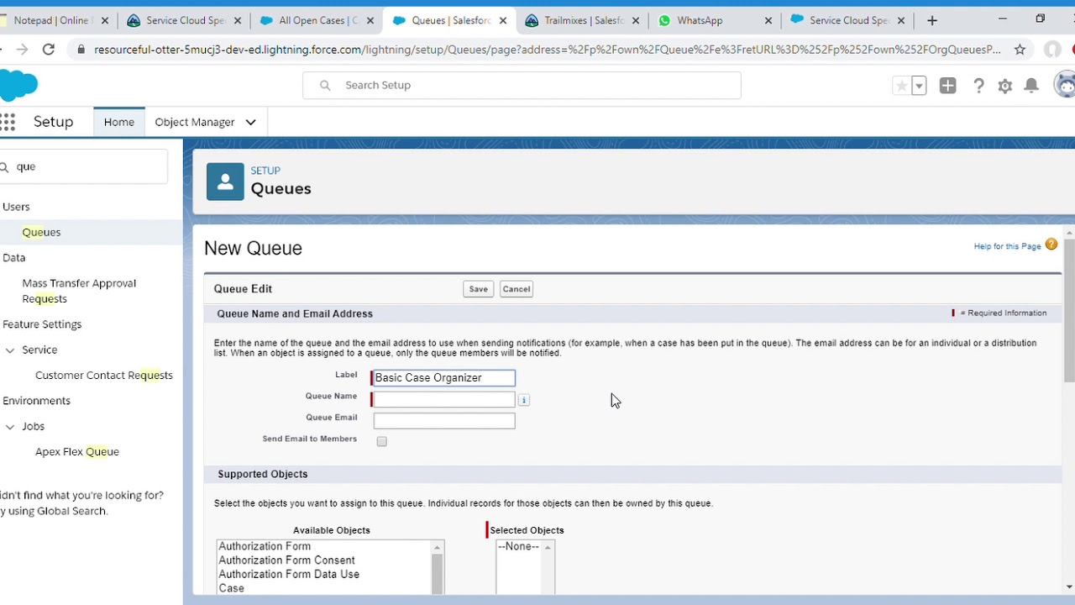
Task: Open the global actions plus icon
Action: point(947,86)
